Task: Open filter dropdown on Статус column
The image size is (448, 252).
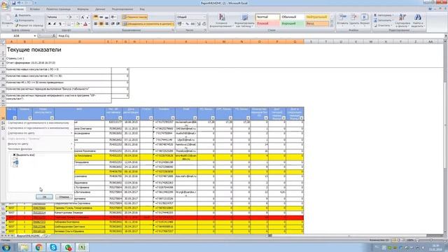Action: coord(150,118)
